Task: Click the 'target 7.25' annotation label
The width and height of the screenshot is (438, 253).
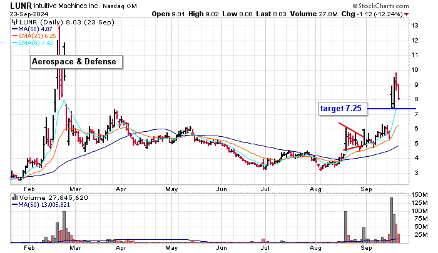Action: pyautogui.click(x=343, y=108)
